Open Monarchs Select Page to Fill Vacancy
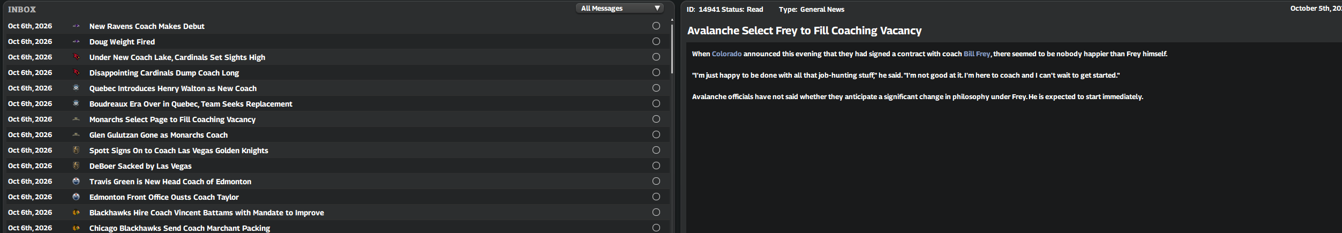 172,119
